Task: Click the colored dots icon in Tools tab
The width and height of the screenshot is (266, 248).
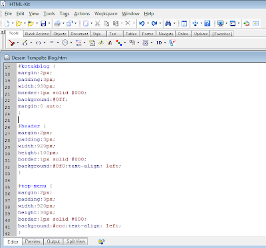Action: pos(119,43)
